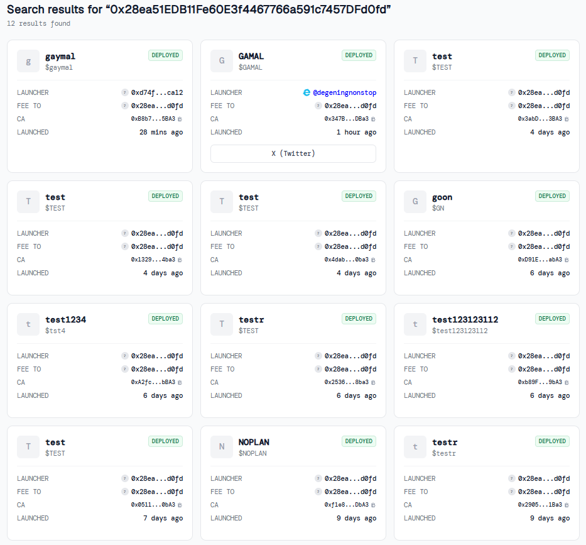The width and height of the screenshot is (586, 545).
Task: Open the NOPLAN token avatar
Action: (x=222, y=447)
